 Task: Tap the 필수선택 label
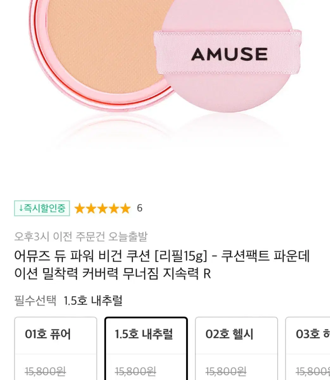click(35, 300)
